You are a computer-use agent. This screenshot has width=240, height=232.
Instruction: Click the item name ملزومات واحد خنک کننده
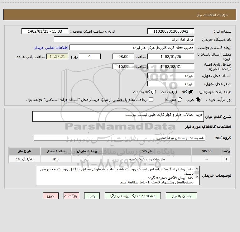pos(147,159)
